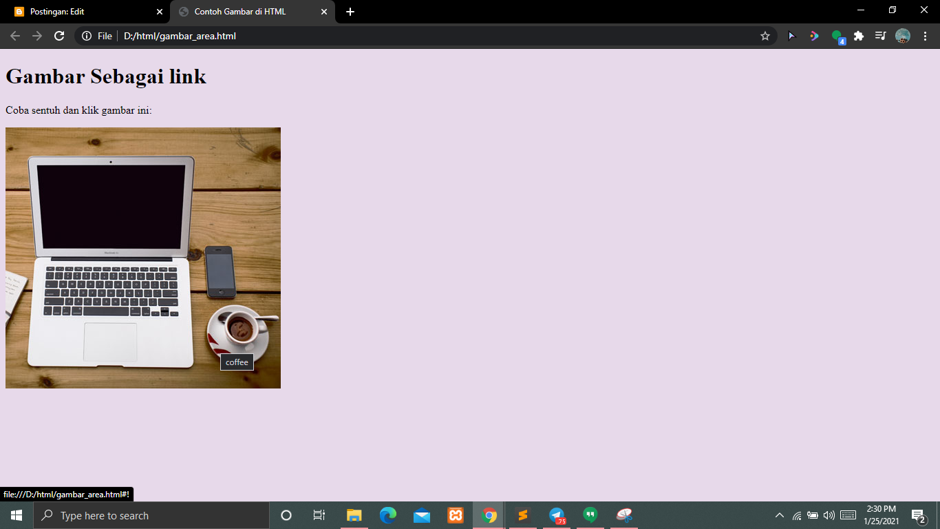This screenshot has width=940, height=529.
Task: Open touch keyboard tray icon
Action: click(x=848, y=515)
